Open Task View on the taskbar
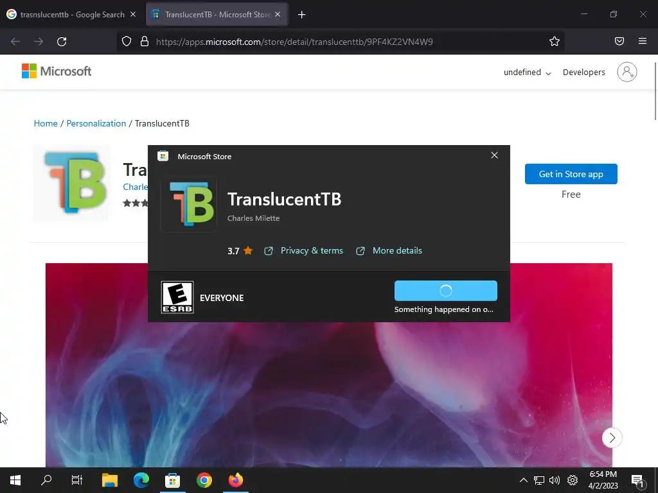 click(77, 480)
